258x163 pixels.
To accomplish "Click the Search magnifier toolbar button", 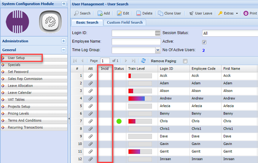I will [82, 13].
